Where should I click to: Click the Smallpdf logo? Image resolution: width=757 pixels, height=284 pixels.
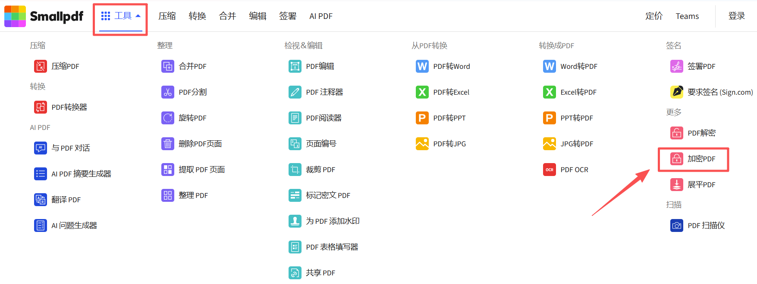pos(44,16)
